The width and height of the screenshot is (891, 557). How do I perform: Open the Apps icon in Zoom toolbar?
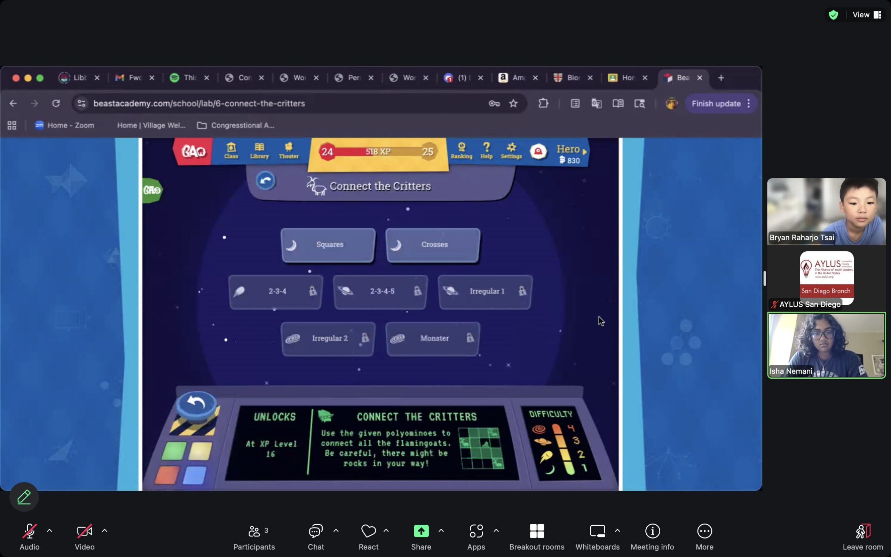tap(476, 531)
